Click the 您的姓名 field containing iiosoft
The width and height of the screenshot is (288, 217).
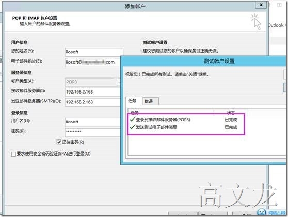pyautogui.click(x=94, y=52)
